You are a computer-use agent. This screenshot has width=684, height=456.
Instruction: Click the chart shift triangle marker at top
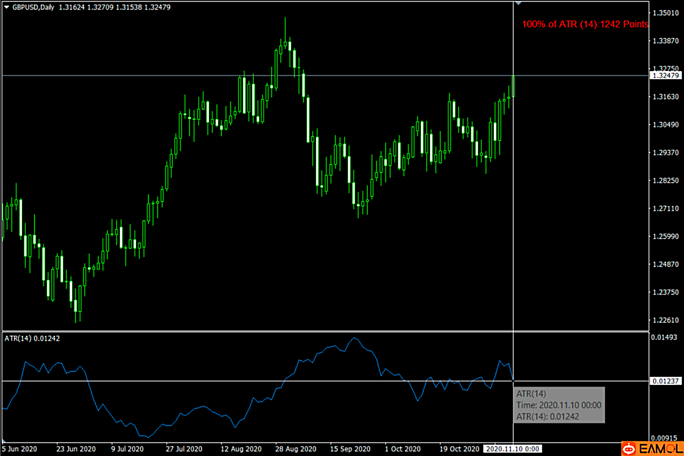pos(519,3)
